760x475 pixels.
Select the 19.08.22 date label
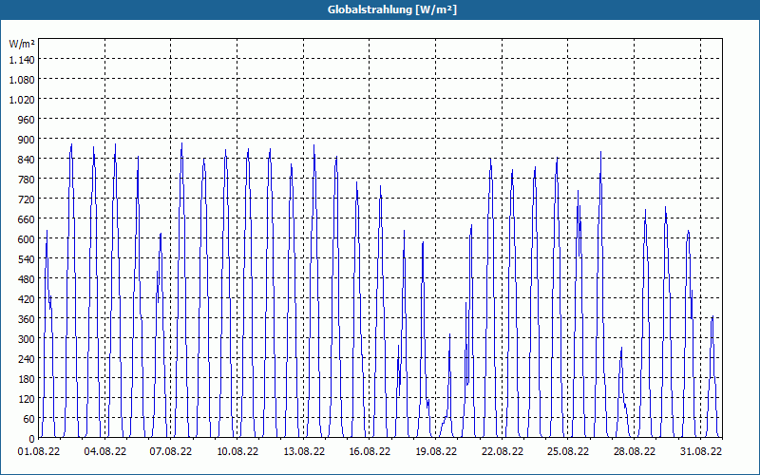(x=436, y=451)
